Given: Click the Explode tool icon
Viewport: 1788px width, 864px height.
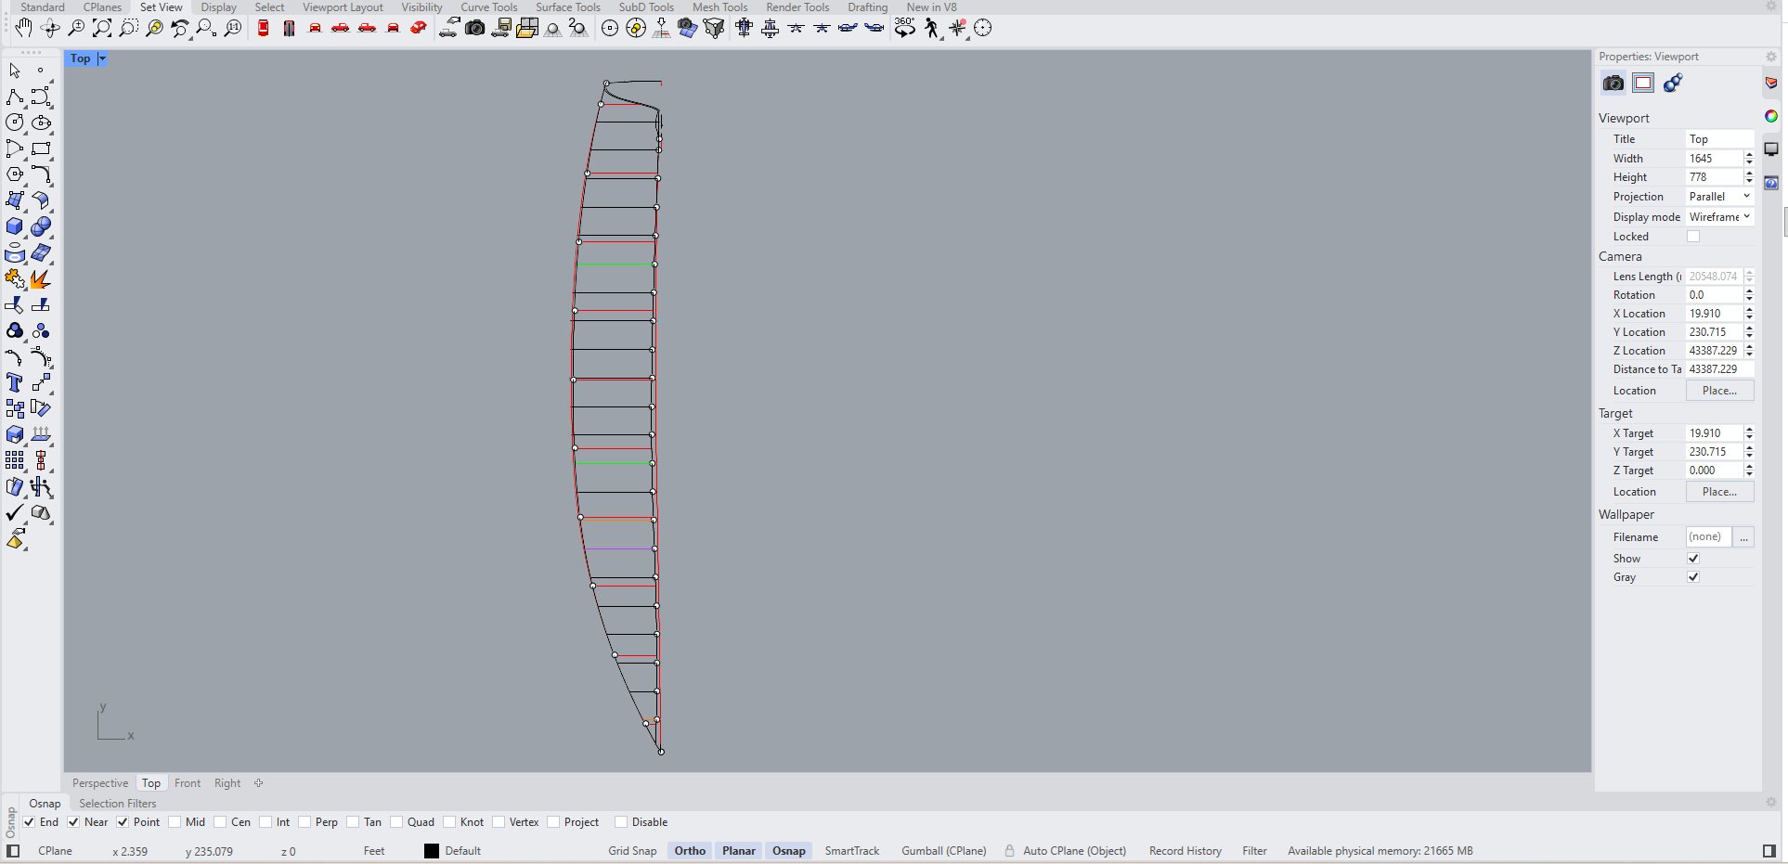Looking at the screenshot, I should click(41, 279).
